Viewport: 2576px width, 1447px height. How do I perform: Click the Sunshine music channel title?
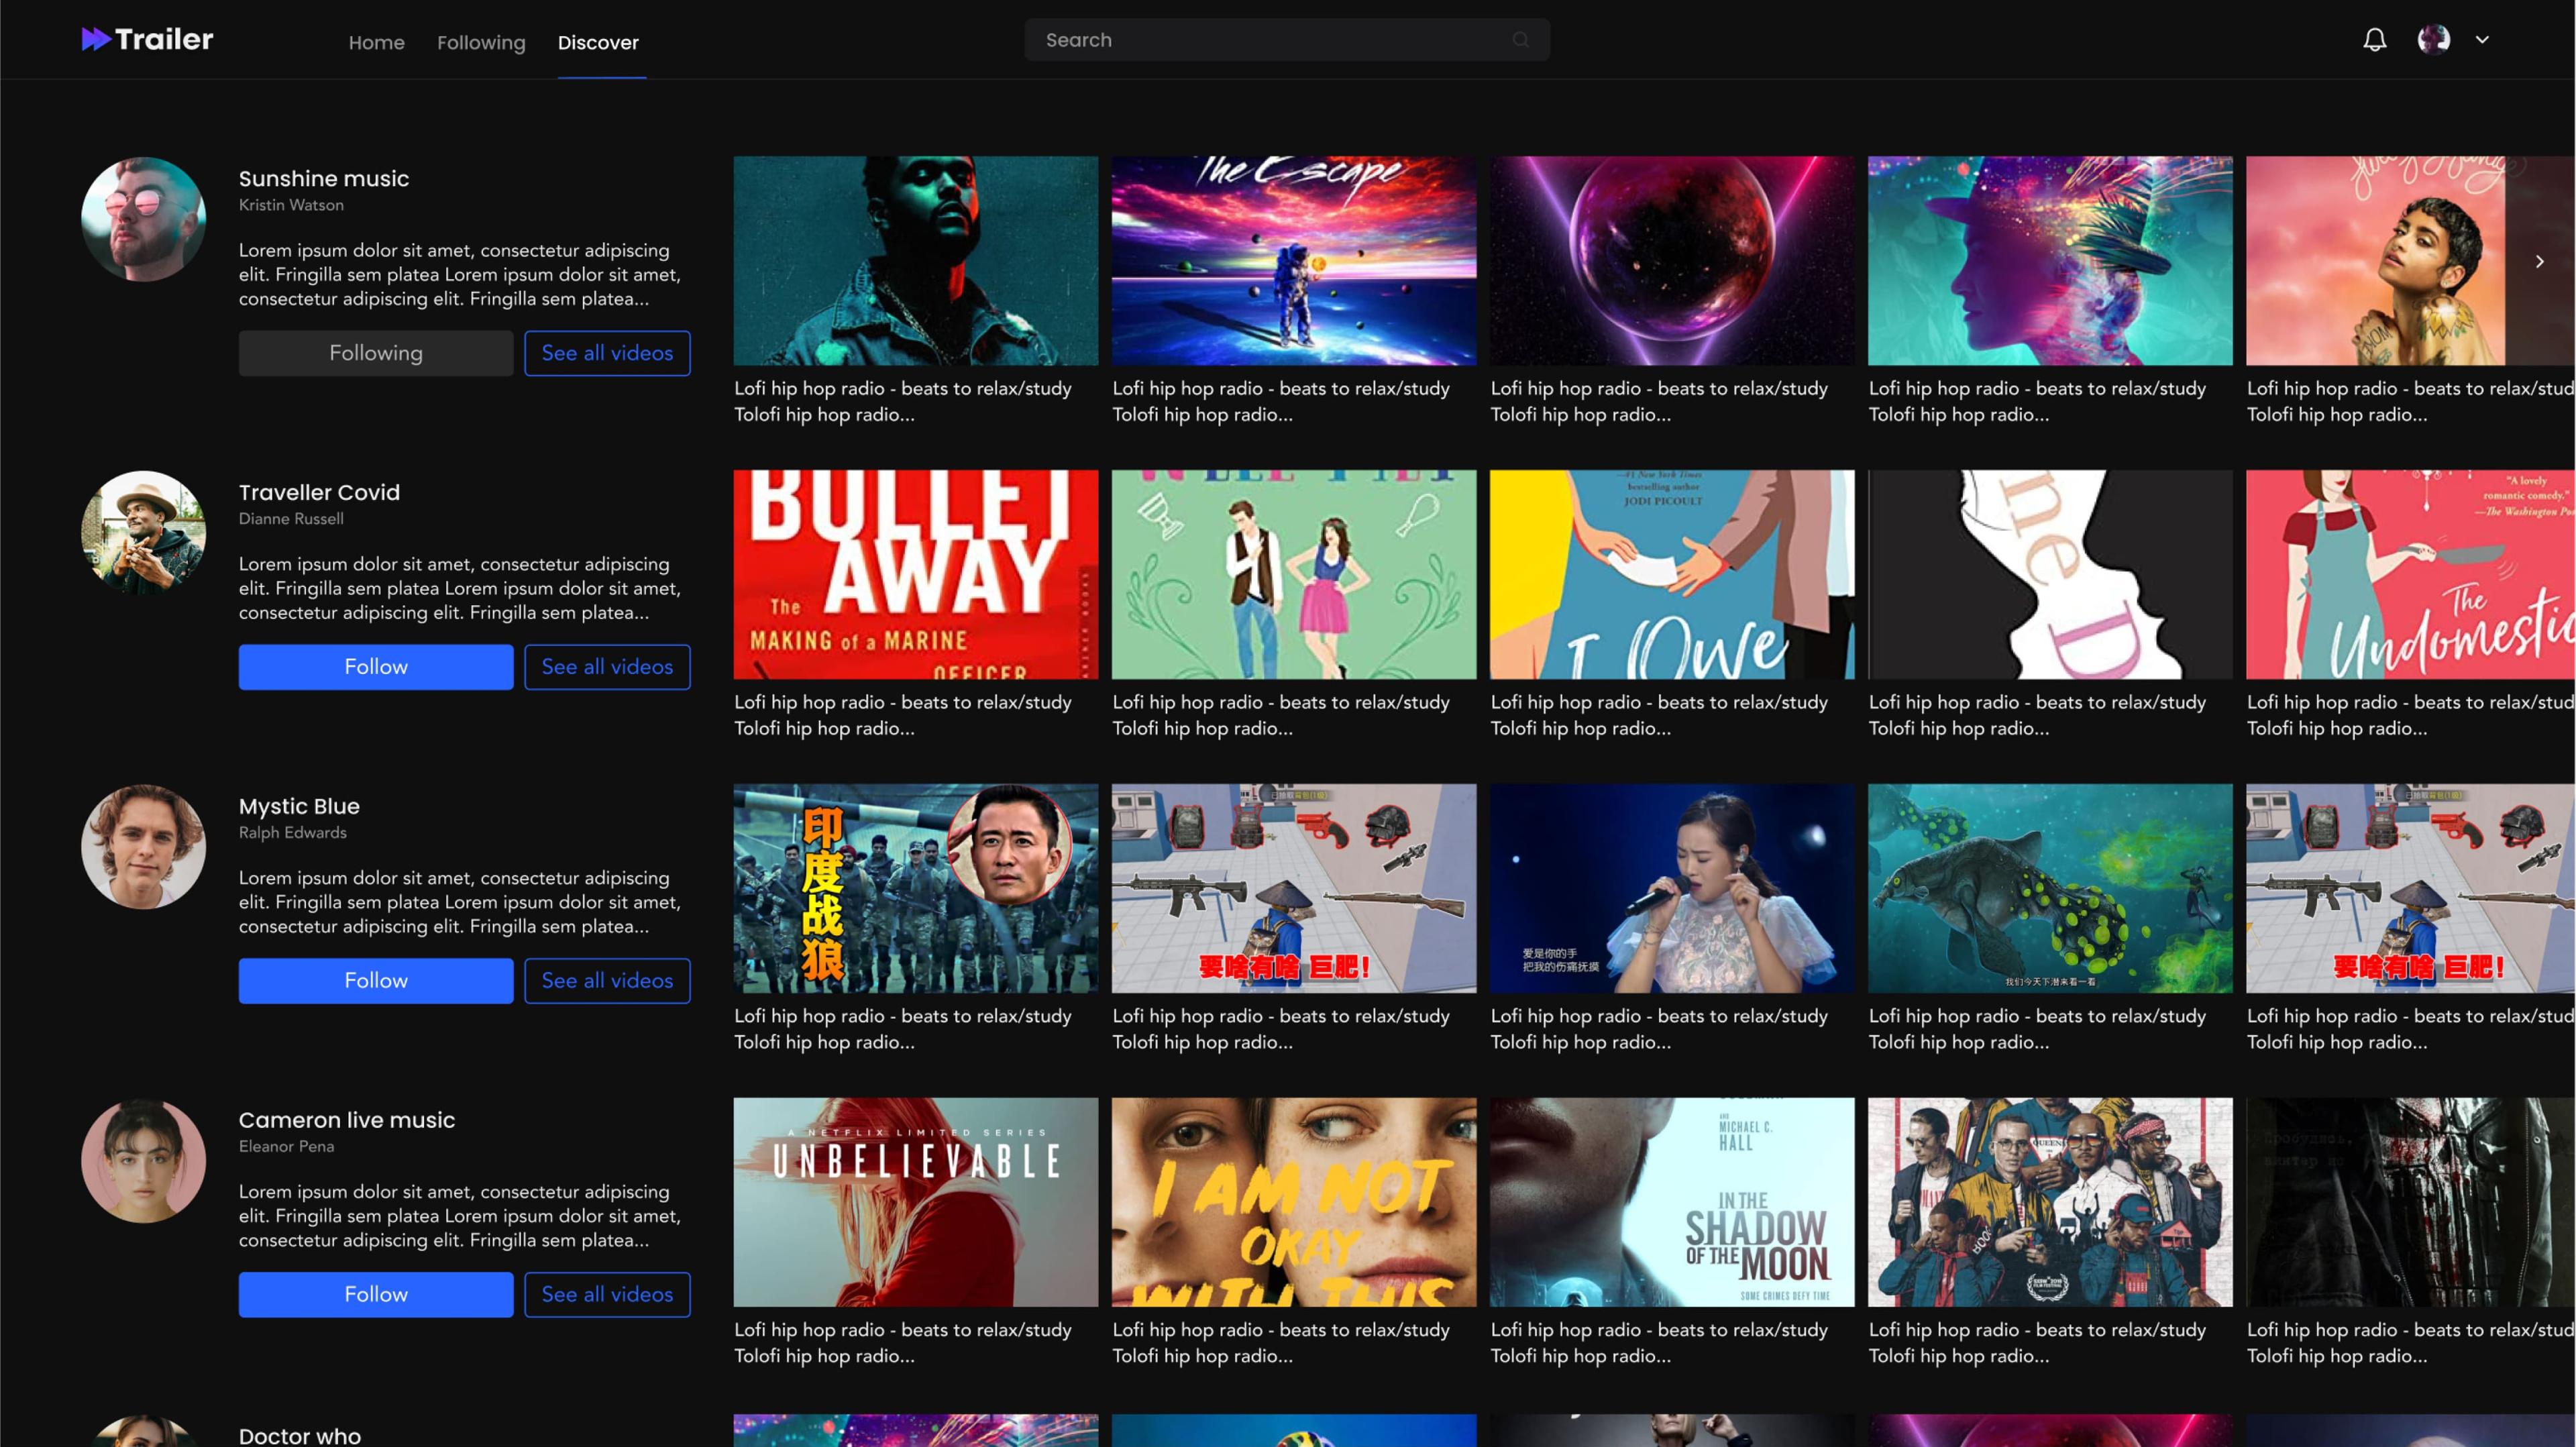pos(324,179)
